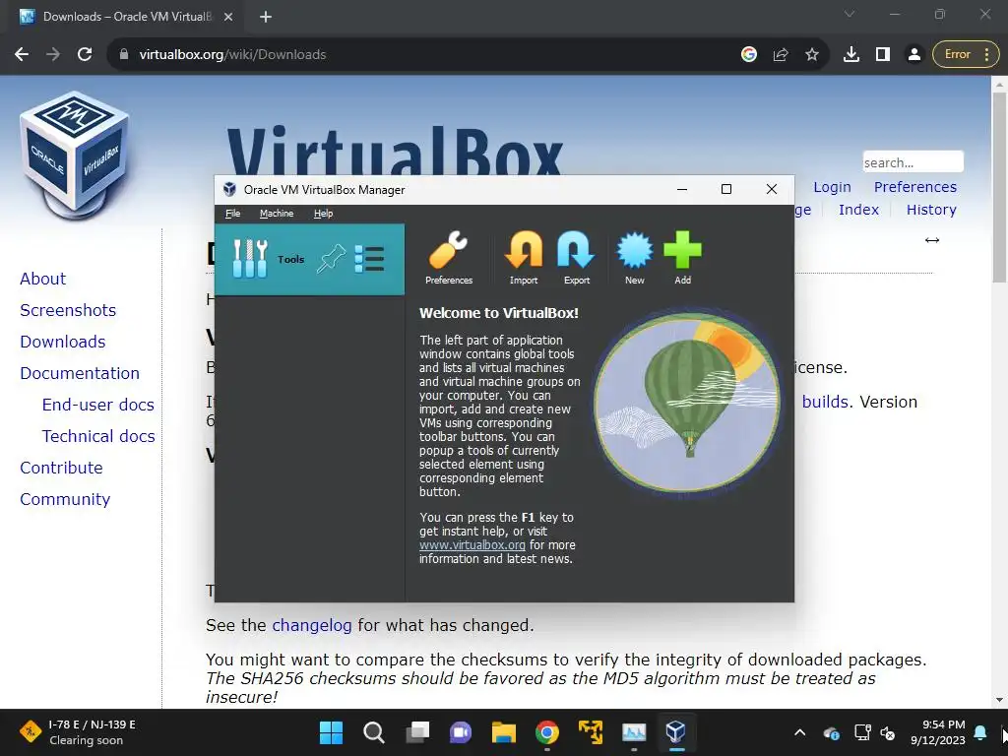Open website Preferences link
Viewport: 1008px width, 756px height.
[914, 187]
